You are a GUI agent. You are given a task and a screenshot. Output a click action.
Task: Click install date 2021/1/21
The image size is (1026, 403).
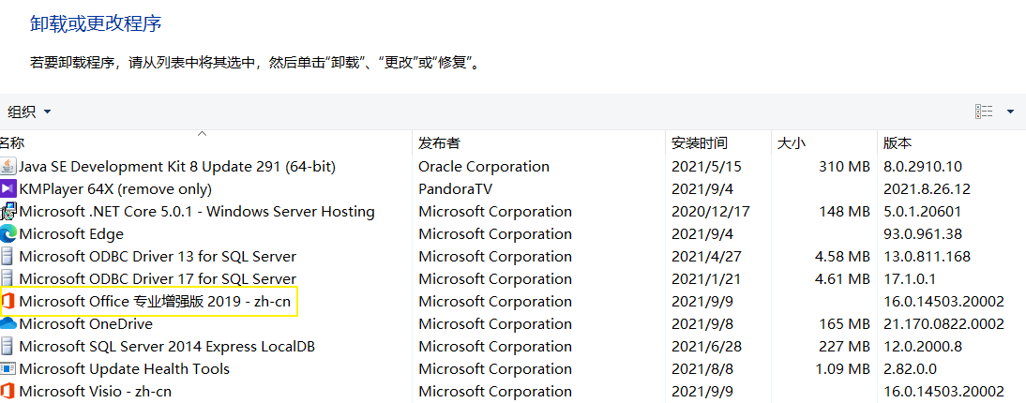tap(706, 278)
